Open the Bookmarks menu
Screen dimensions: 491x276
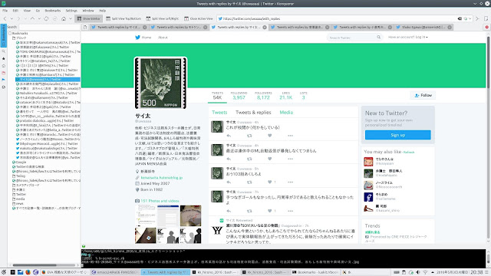click(x=53, y=11)
